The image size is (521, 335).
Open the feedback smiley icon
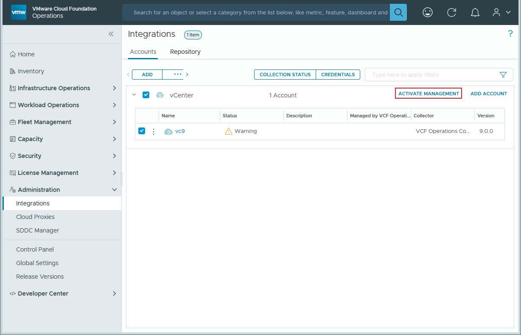[428, 12]
